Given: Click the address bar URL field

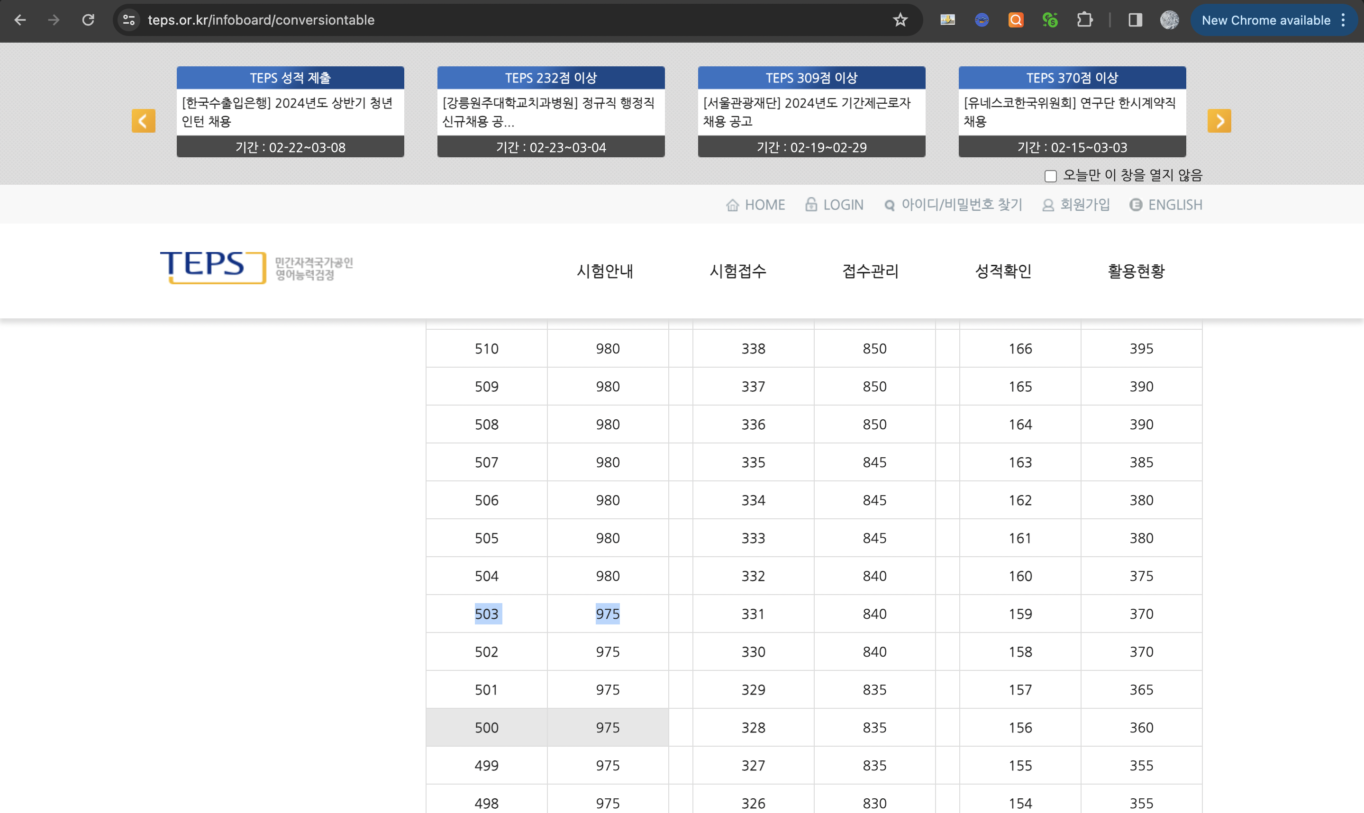Looking at the screenshot, I should pos(493,20).
